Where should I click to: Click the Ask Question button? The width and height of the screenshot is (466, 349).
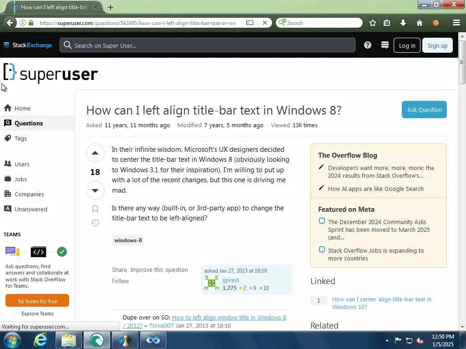(424, 110)
